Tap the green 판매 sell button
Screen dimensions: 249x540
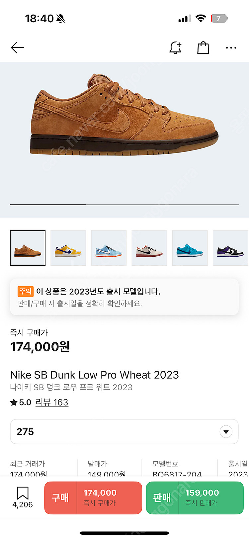195,498
